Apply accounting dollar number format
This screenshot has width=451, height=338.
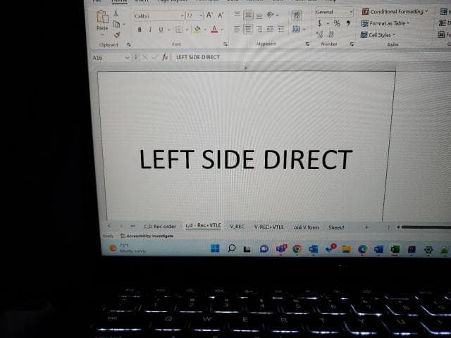coord(319,23)
